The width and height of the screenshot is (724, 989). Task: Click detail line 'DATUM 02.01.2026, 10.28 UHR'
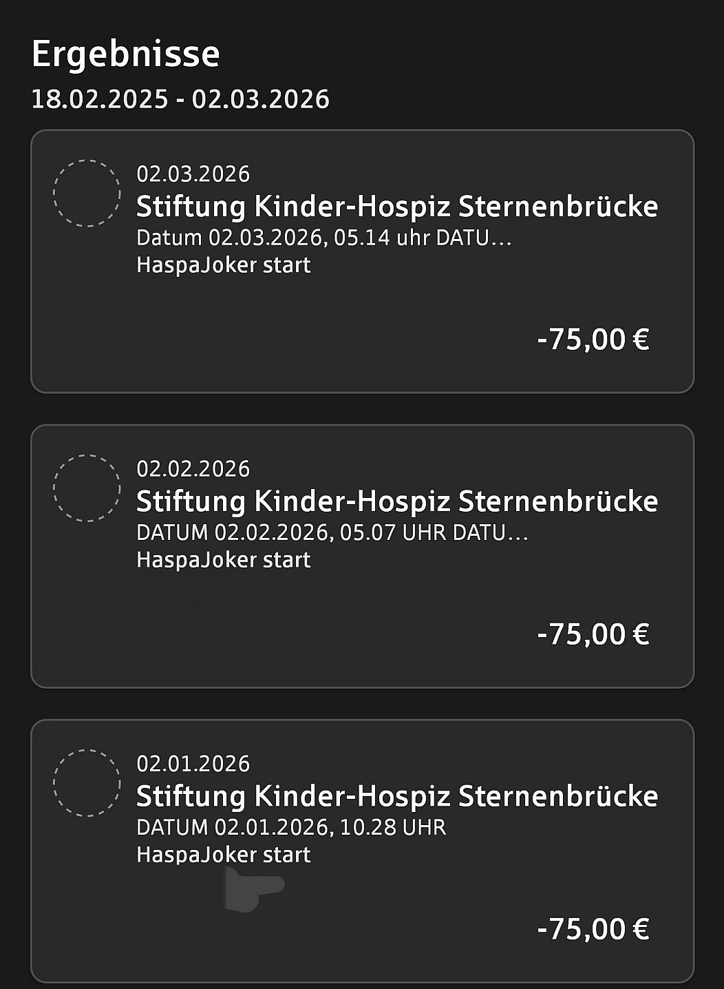coord(291,827)
